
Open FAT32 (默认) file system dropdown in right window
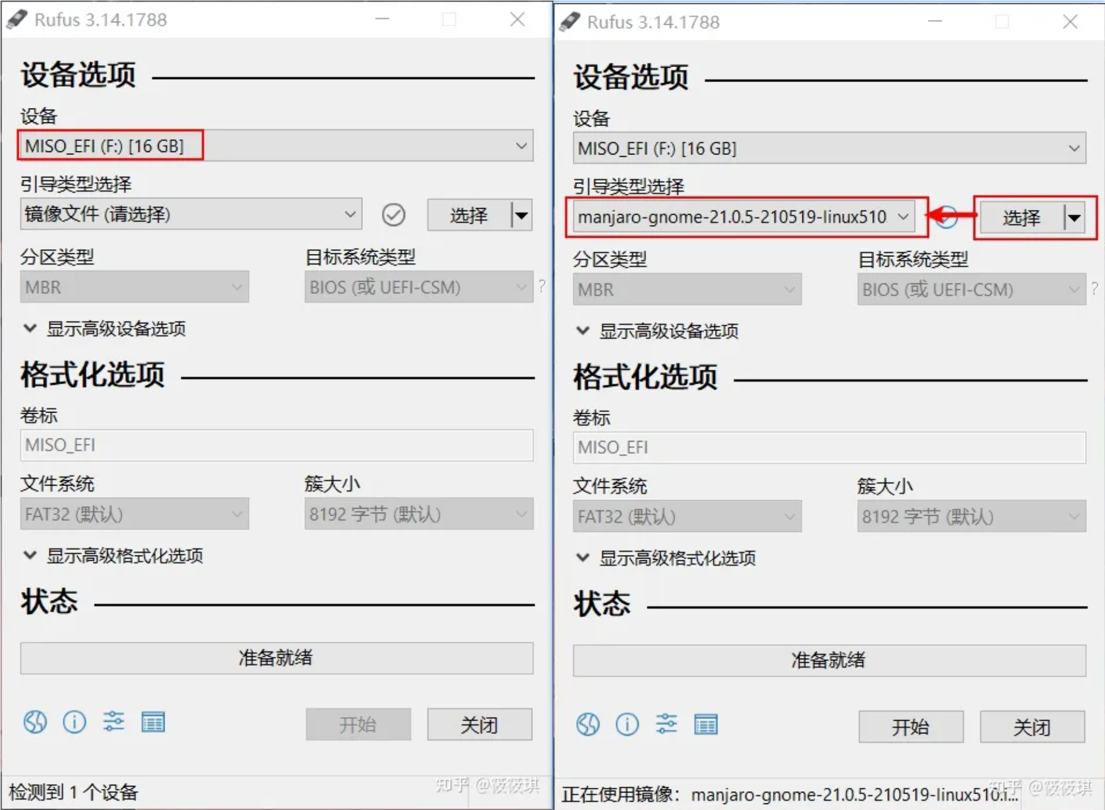(687, 516)
